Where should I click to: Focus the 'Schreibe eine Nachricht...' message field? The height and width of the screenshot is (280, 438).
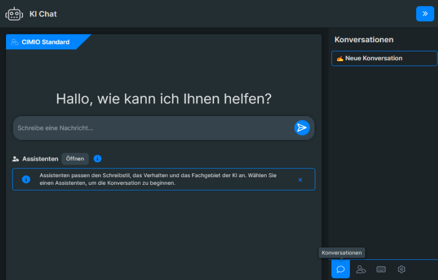[x=153, y=128]
